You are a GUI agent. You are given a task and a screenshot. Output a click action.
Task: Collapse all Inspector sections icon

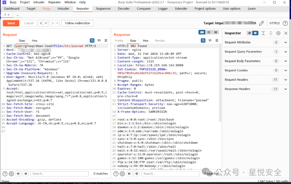pos(271,33)
